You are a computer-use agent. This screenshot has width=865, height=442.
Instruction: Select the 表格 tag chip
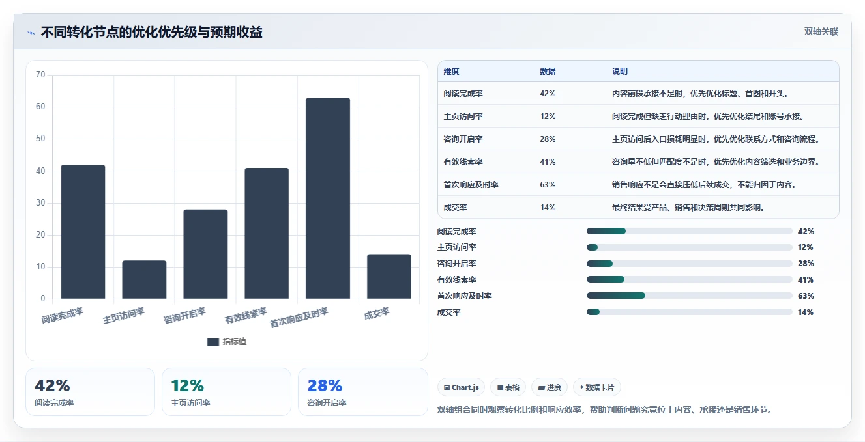coord(508,387)
